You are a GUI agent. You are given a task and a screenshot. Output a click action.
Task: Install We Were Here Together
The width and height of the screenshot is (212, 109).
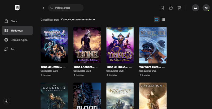click(x=145, y=75)
